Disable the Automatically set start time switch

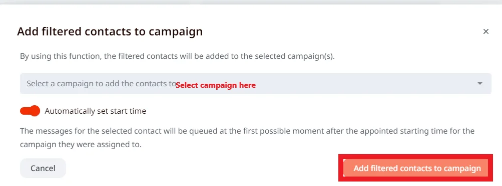coord(30,111)
